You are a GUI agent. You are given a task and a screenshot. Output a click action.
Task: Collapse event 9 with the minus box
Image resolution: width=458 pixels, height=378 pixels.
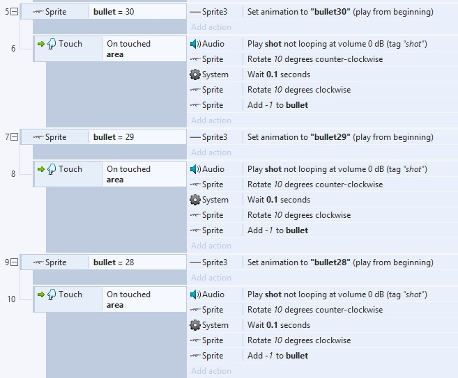click(15, 262)
